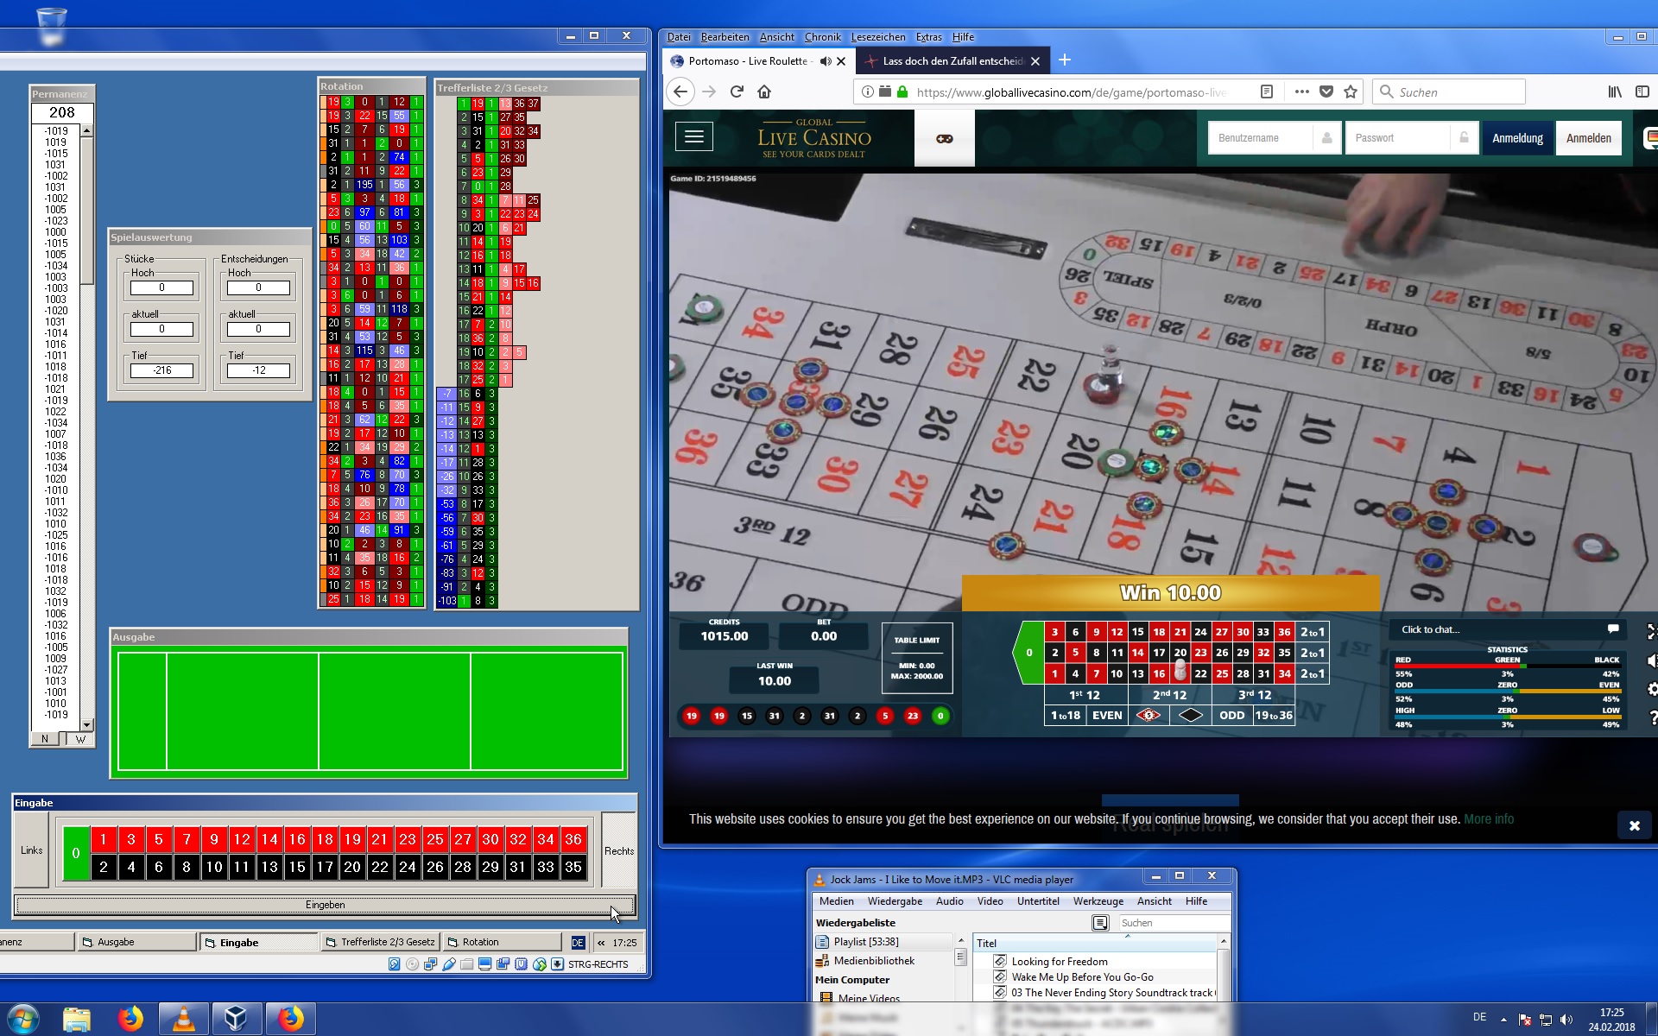This screenshot has height=1036, width=1658.
Task: Mute audio on Portomaso Live Roulette tab
Action: click(826, 61)
